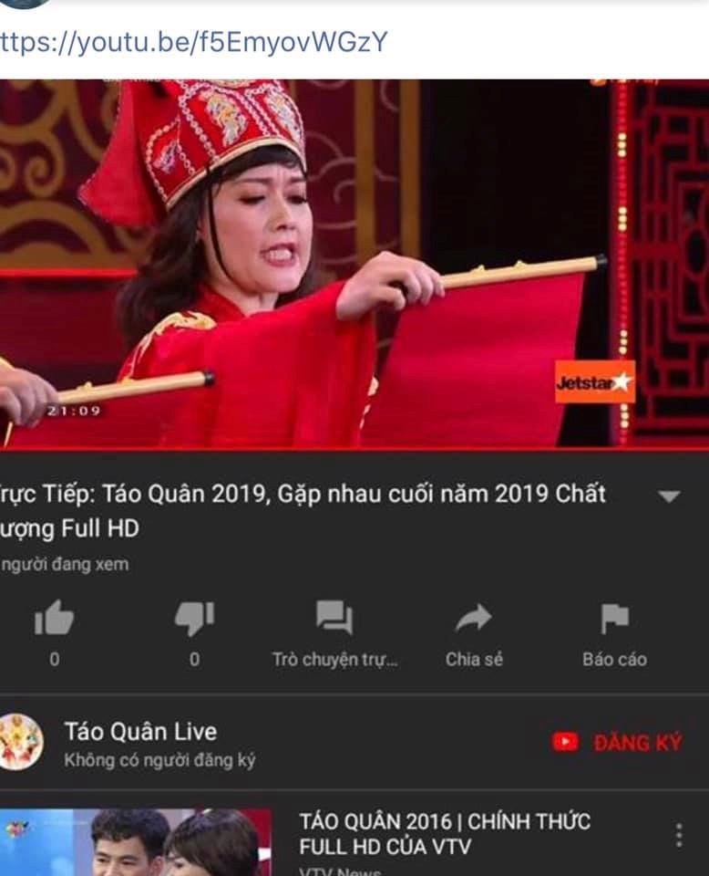709x876 pixels.
Task: Click the Trực Tiếp Táo Quân 2019 video title
Action: [303, 511]
